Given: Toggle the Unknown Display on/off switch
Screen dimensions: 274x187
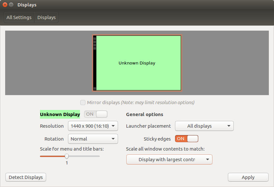Looking at the screenshot, I should click(x=96, y=114).
